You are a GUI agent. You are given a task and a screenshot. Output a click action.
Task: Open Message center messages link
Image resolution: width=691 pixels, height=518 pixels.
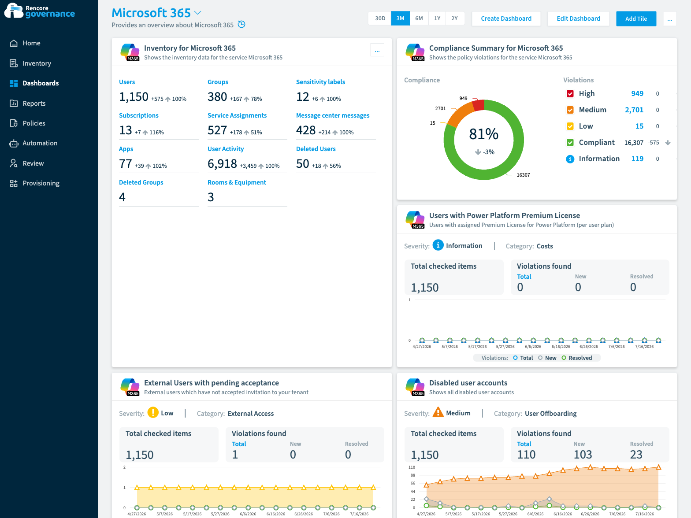(x=333, y=115)
